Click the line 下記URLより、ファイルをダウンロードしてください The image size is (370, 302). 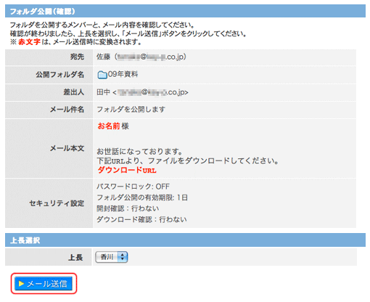188,160
